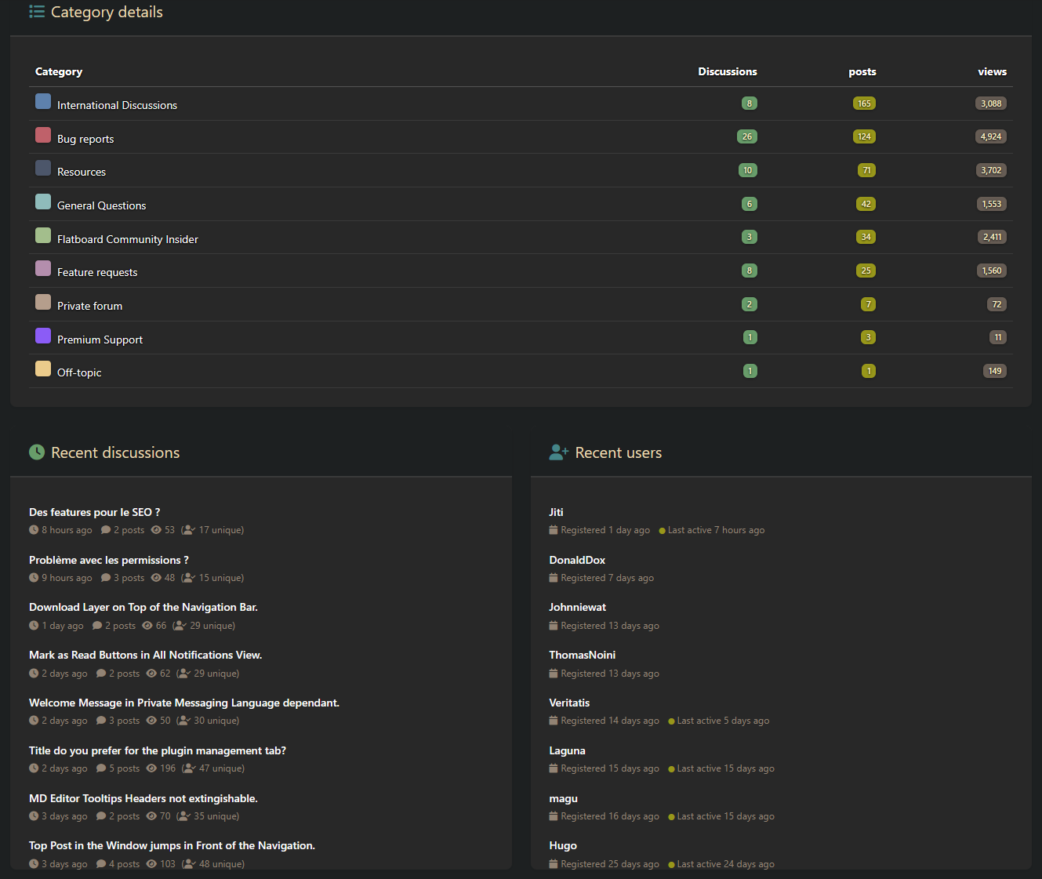Image resolution: width=1042 pixels, height=879 pixels.
Task: Click the Premium Support purple color swatch
Action: [43, 336]
